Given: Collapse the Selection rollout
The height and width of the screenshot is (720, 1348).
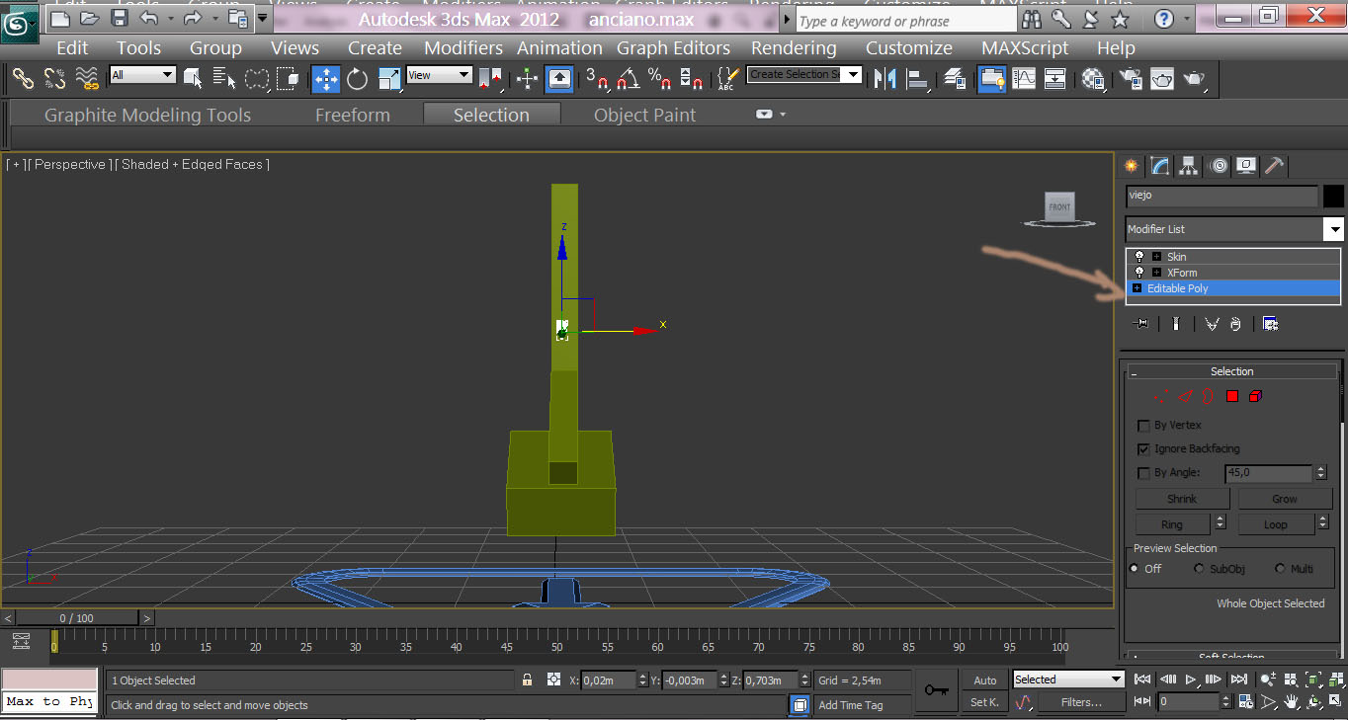Looking at the screenshot, I should [1232, 371].
